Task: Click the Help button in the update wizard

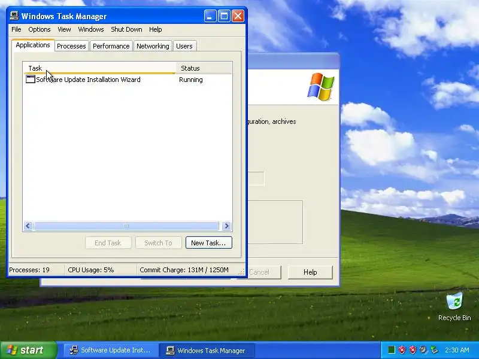Action: click(x=310, y=272)
